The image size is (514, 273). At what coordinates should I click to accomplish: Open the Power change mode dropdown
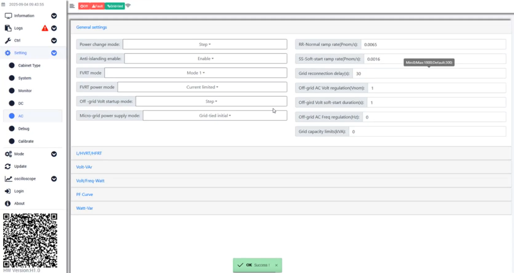coord(205,45)
